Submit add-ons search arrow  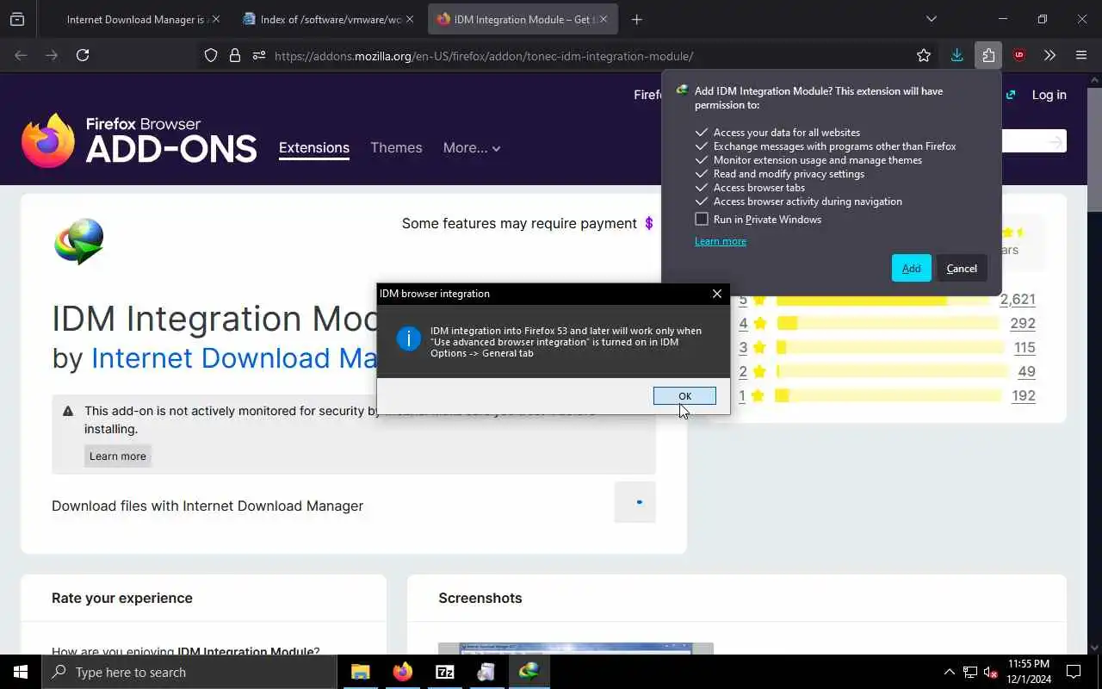click(1056, 141)
